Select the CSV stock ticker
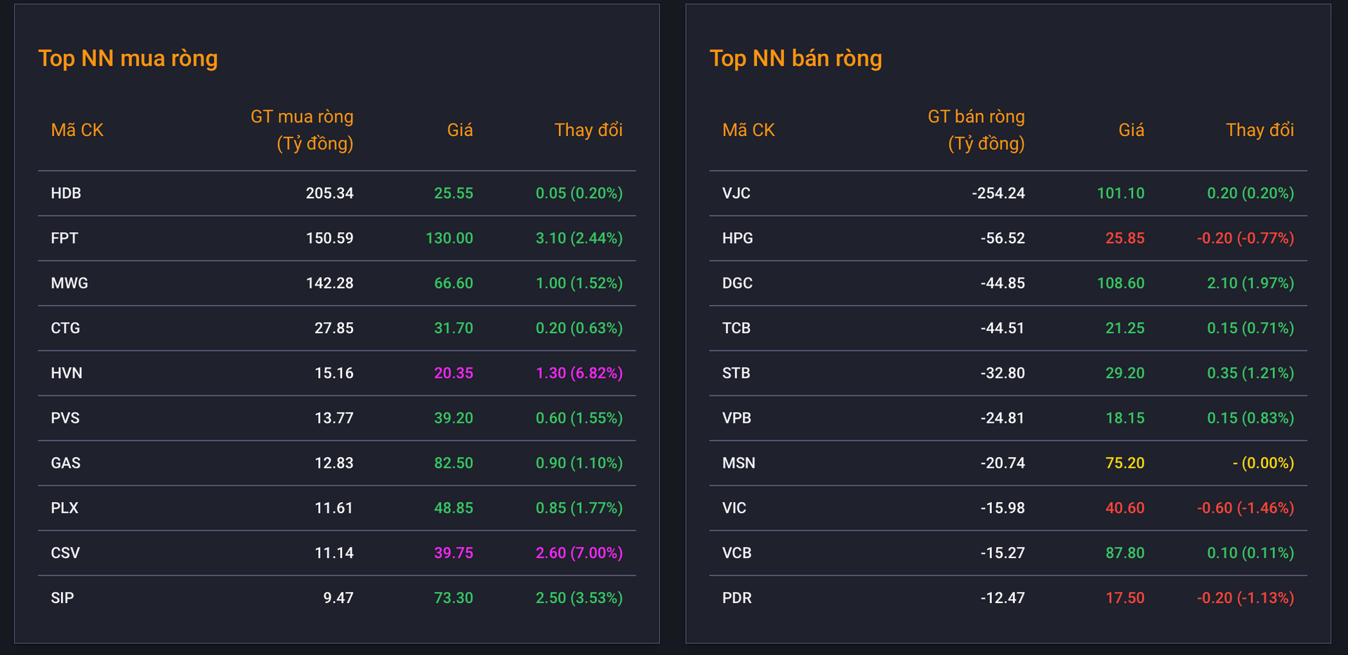This screenshot has height=655, width=1348. 65,553
